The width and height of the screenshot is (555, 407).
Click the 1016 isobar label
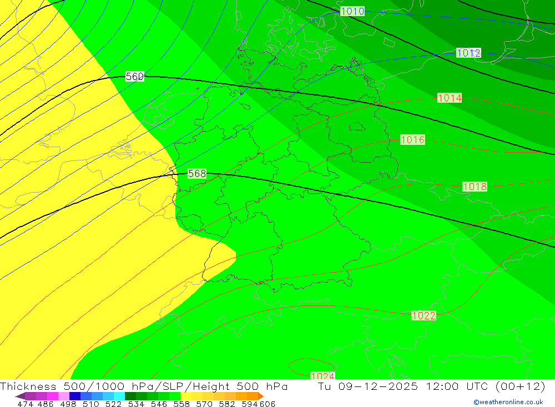pos(412,139)
